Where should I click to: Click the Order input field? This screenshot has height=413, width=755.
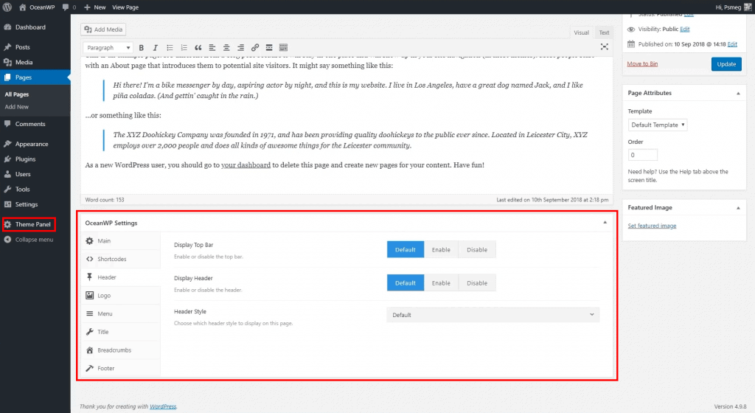click(x=642, y=156)
